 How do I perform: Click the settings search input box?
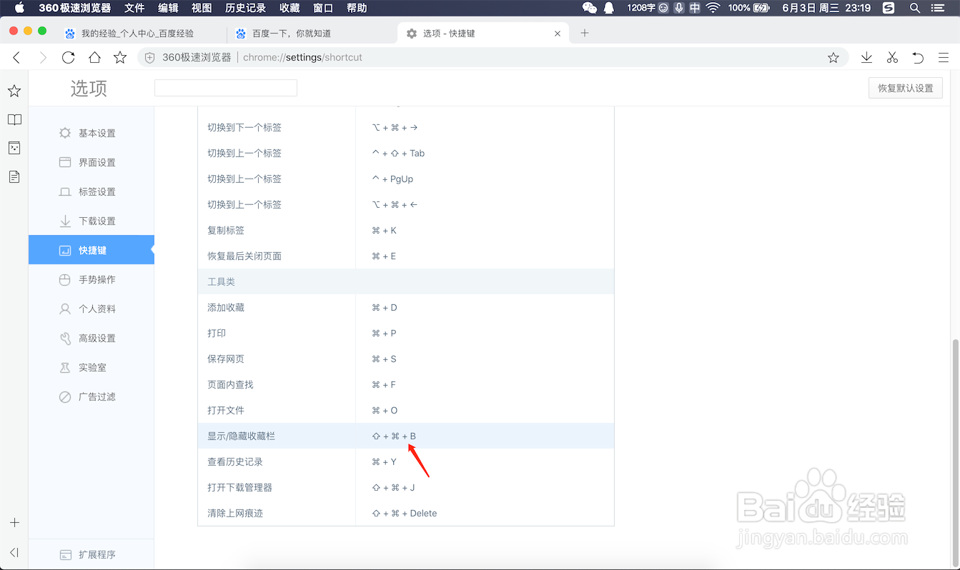225,87
